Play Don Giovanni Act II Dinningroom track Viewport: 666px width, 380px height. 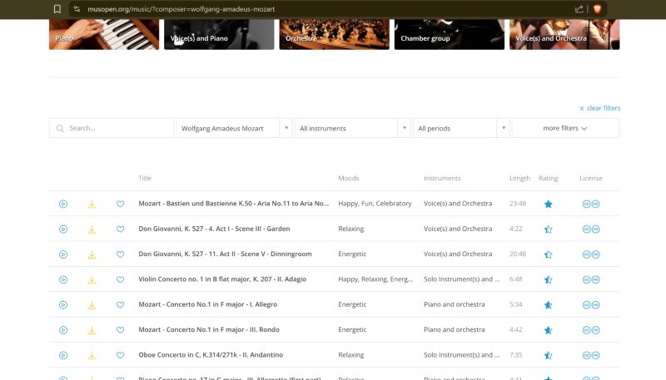[63, 254]
